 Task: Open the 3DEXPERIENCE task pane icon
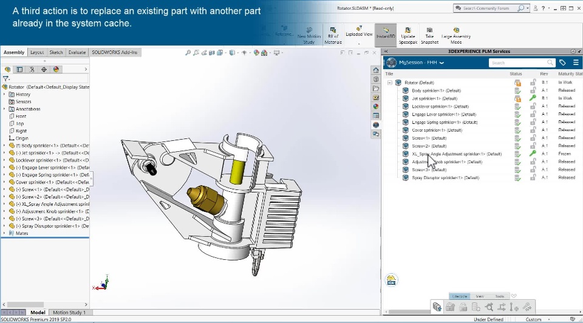[x=376, y=125]
